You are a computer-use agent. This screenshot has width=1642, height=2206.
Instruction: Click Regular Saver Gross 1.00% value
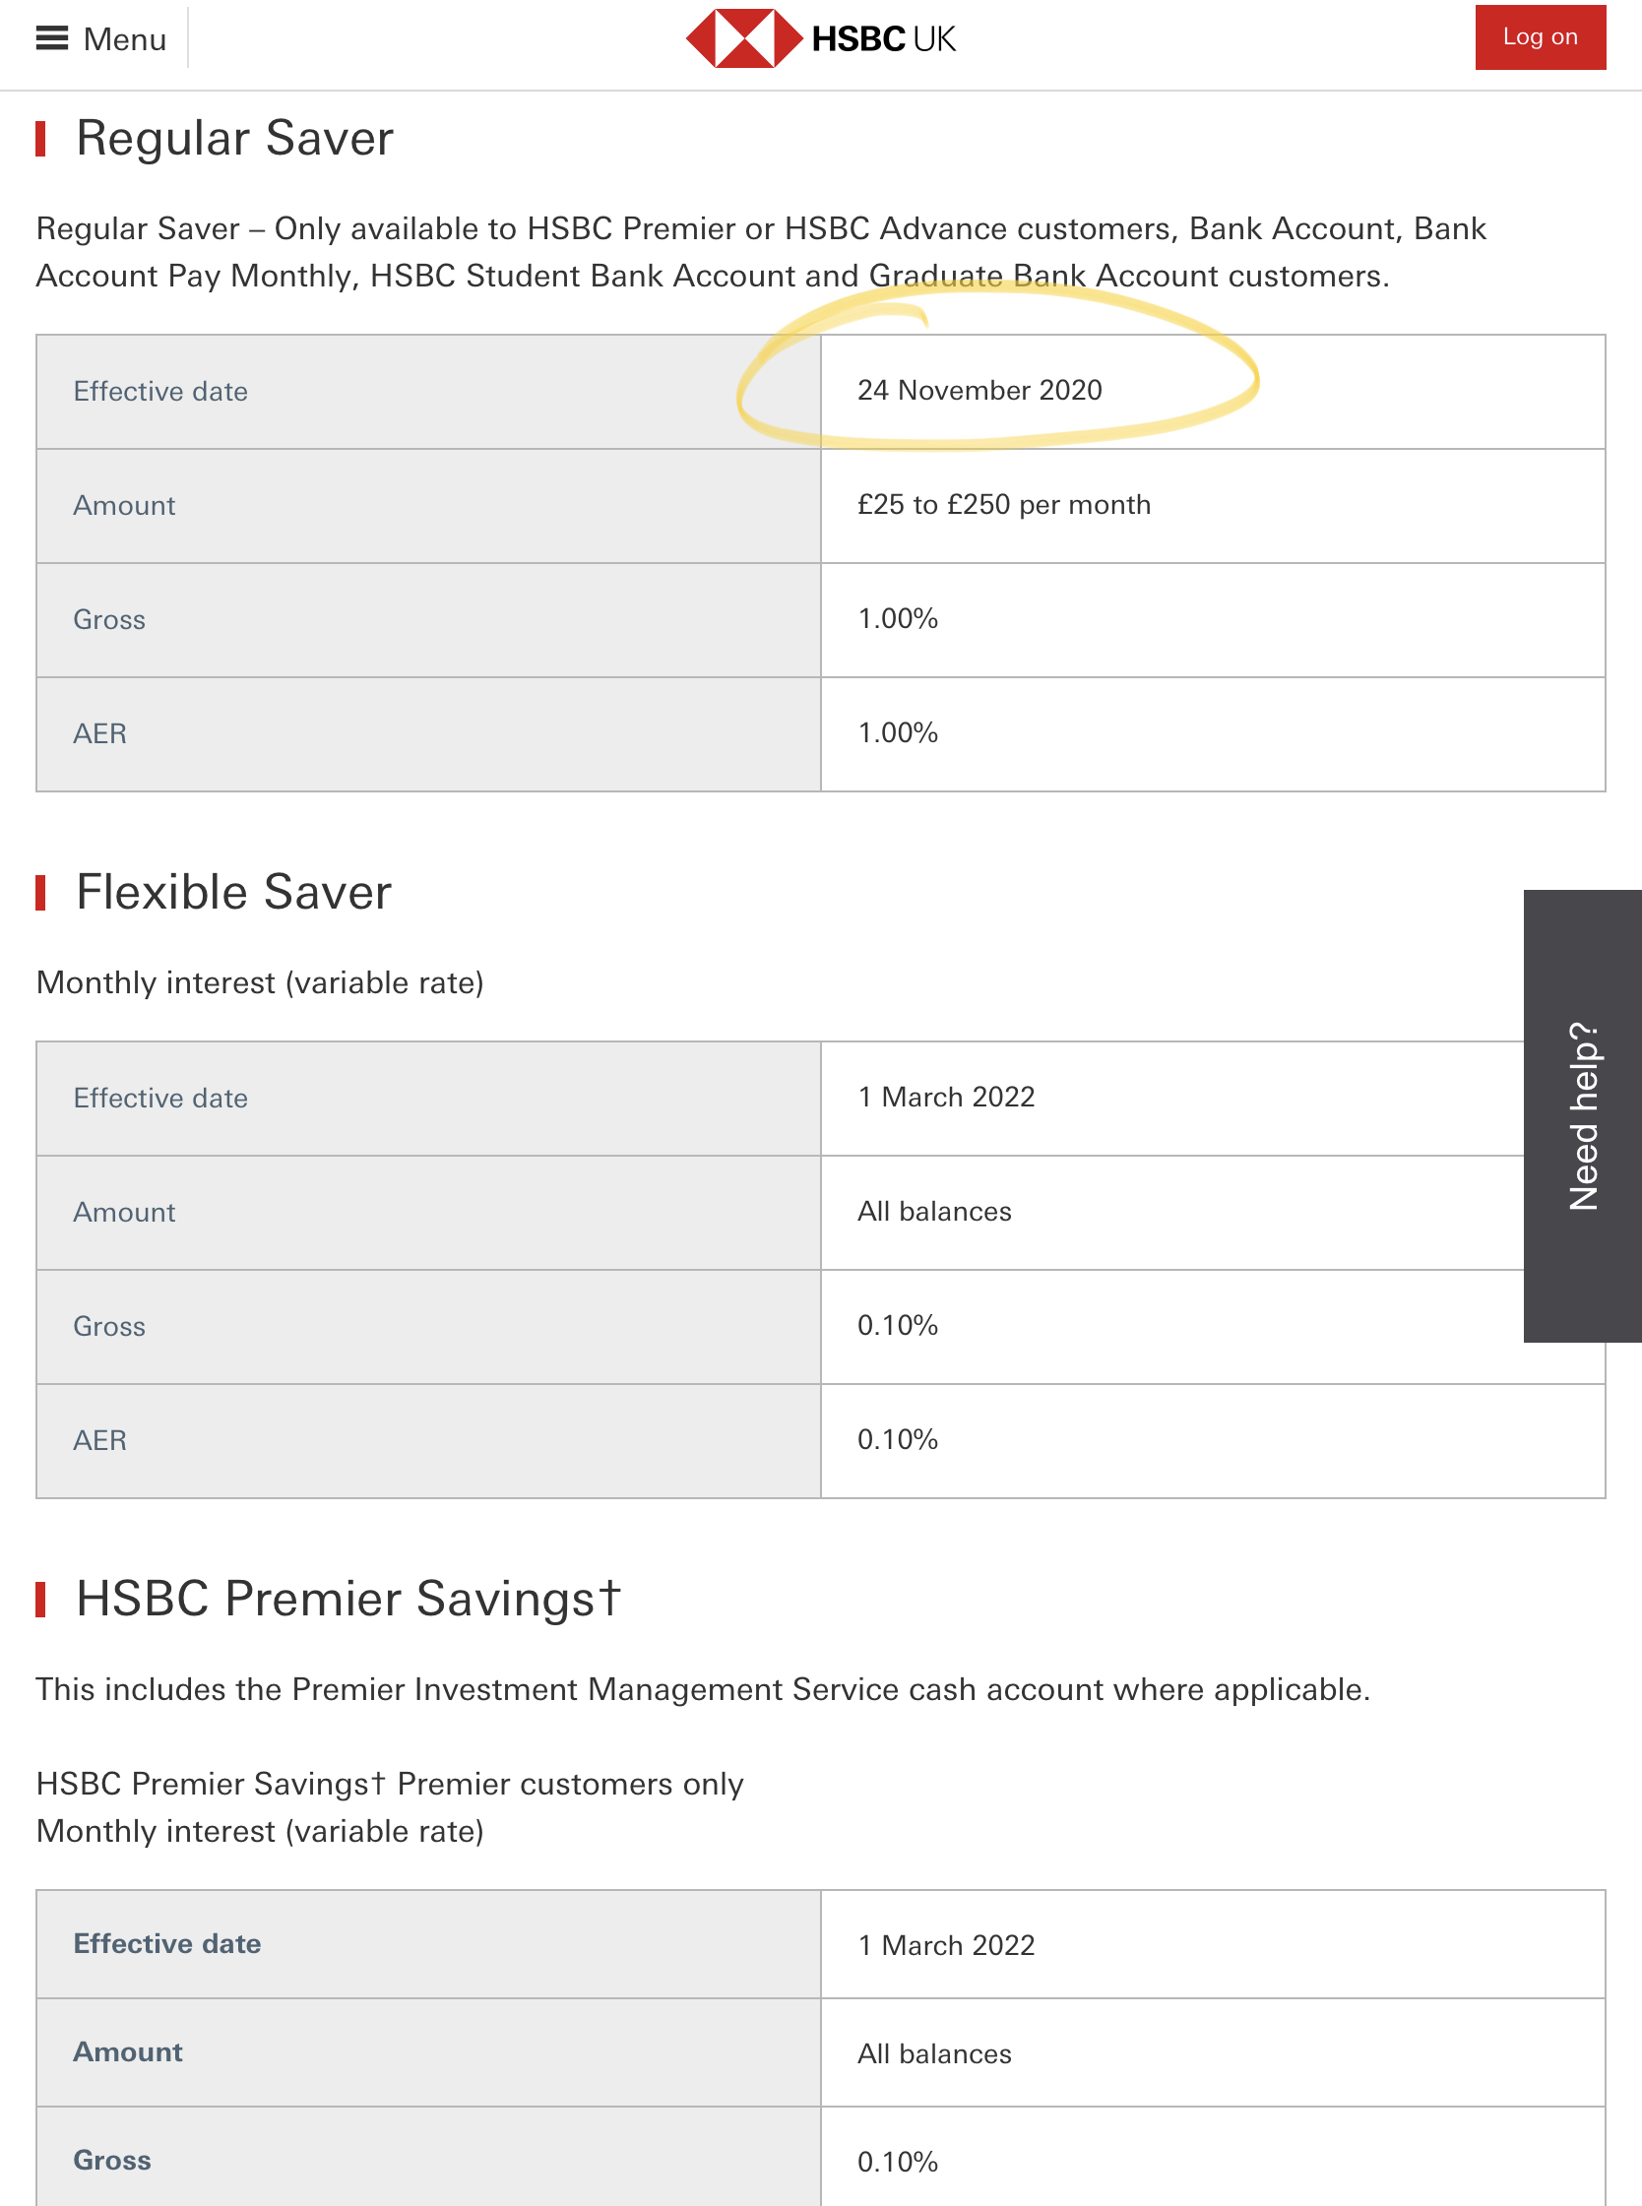(898, 619)
